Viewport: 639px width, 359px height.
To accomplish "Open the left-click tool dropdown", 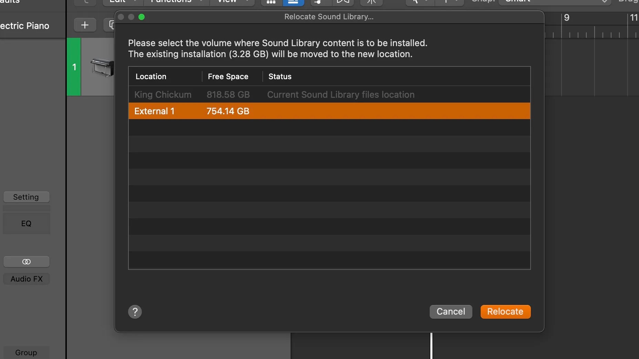I will [427, 2].
